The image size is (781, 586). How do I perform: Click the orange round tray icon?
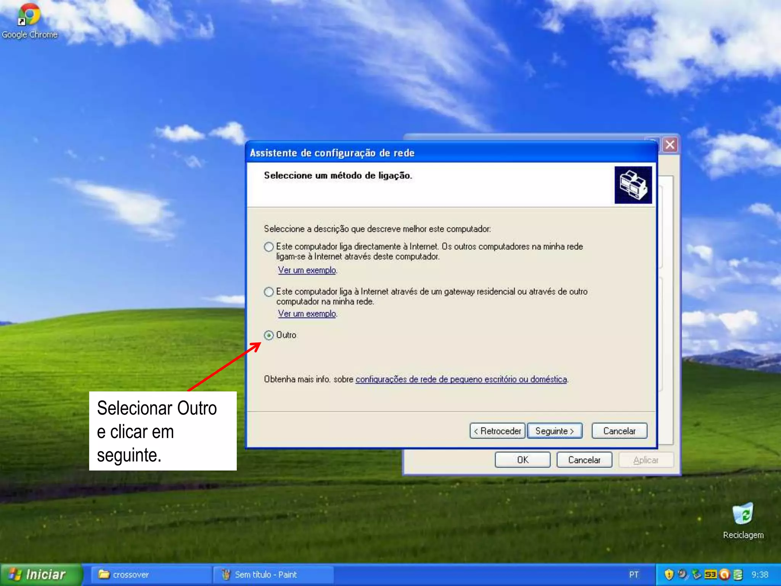point(724,575)
